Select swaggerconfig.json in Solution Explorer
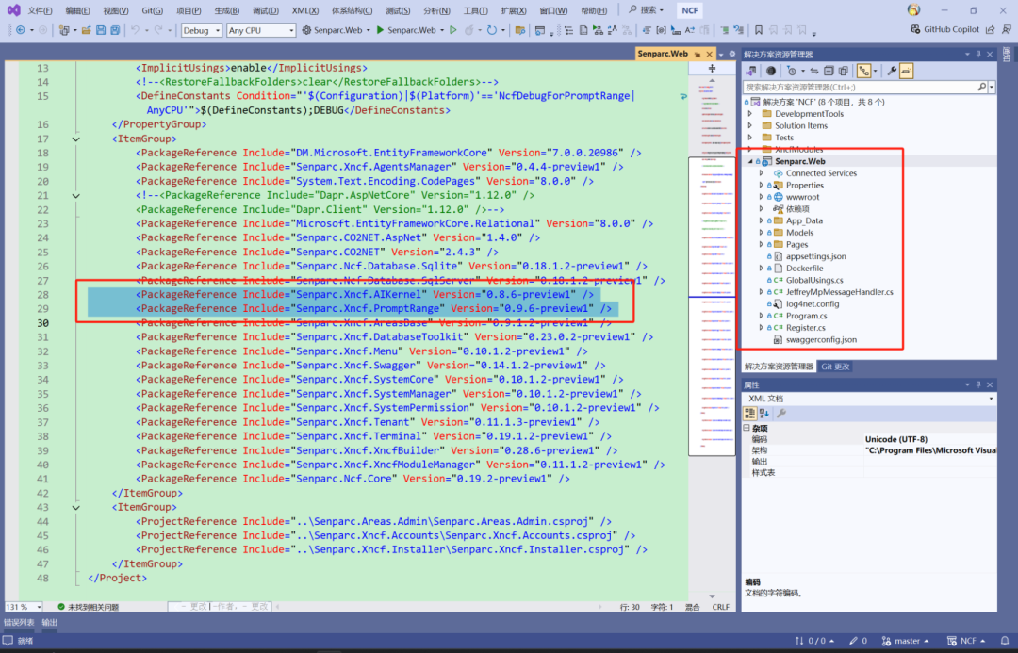This screenshot has width=1018, height=653. pyautogui.click(x=821, y=339)
